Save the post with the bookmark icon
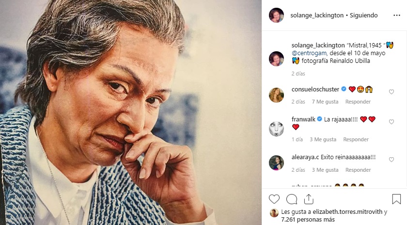 (x=396, y=199)
